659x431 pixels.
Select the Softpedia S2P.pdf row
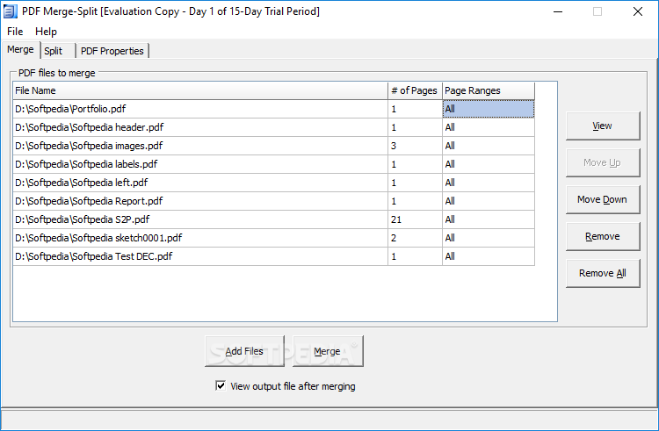tap(273, 219)
